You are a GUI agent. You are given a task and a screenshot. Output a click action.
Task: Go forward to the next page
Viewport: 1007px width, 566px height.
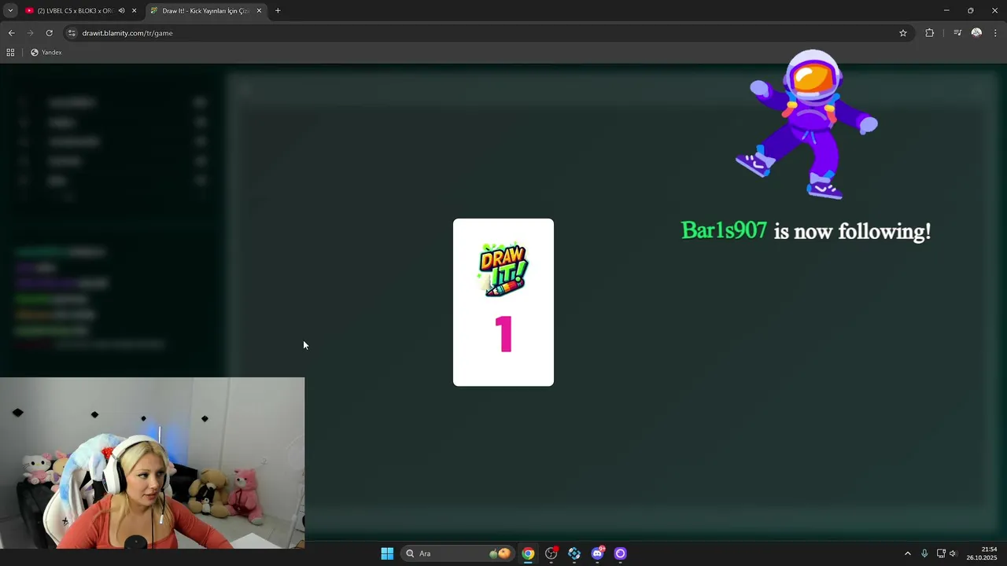[30, 33]
